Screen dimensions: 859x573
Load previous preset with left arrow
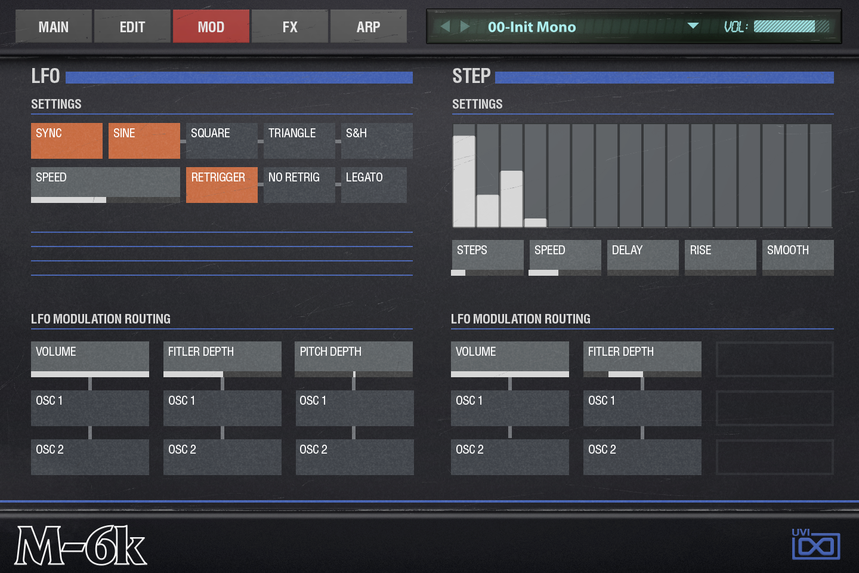(x=445, y=26)
